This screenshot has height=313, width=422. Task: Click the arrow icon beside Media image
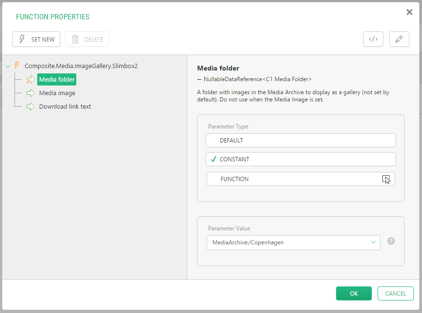pyautogui.click(x=31, y=93)
